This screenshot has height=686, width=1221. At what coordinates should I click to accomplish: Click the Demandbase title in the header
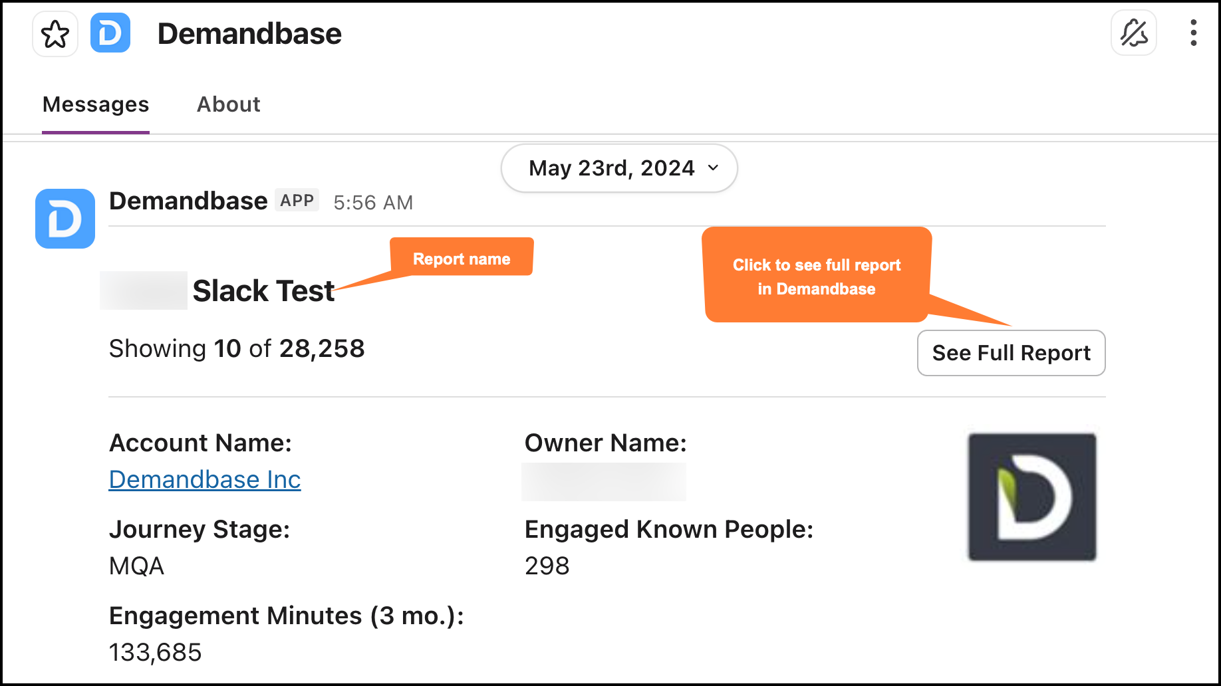pyautogui.click(x=249, y=34)
